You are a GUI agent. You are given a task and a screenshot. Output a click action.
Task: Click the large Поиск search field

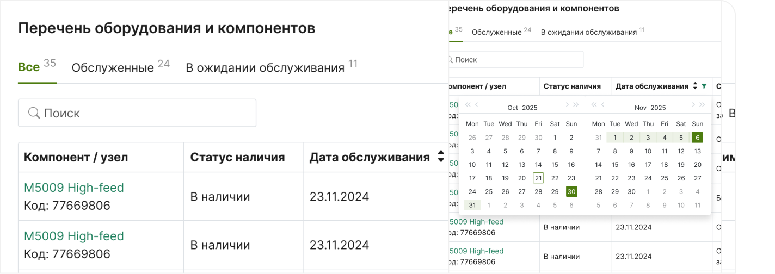point(137,113)
